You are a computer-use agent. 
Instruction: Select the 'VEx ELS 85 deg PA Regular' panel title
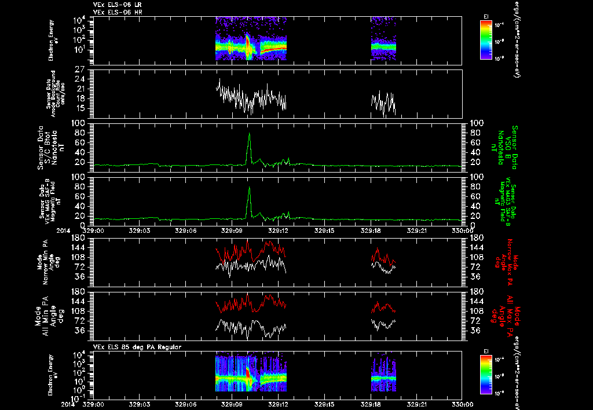(x=137, y=347)
